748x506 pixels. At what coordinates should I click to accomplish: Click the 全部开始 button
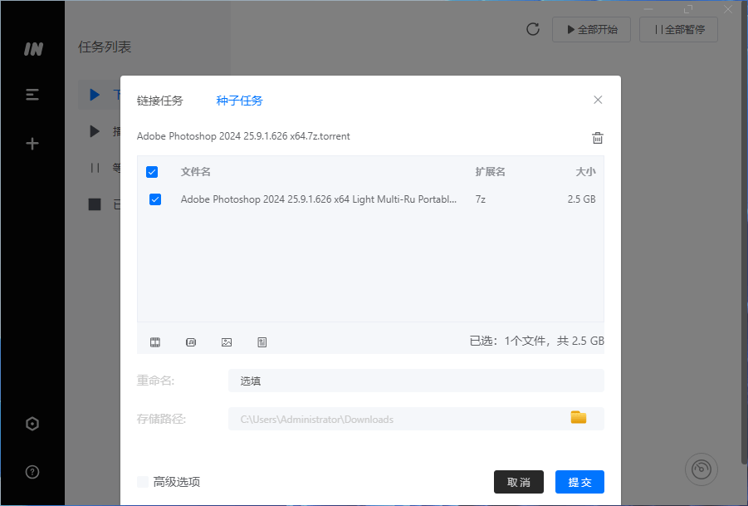point(592,30)
